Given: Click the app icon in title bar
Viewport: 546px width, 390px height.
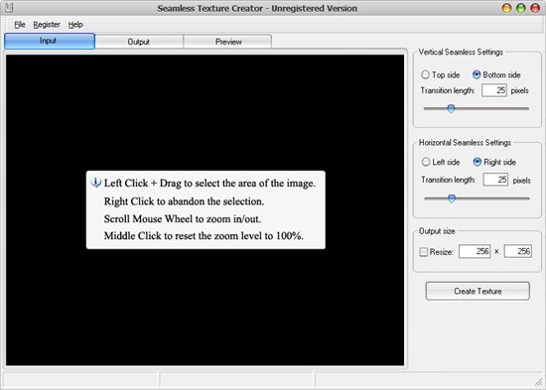Looking at the screenshot, I should click(9, 7).
